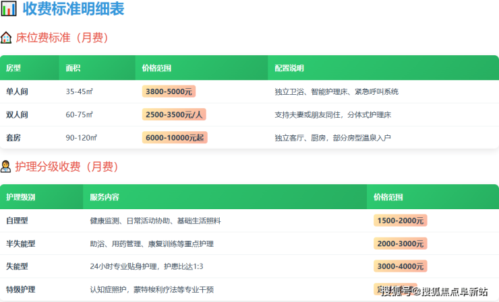The width and height of the screenshot is (499, 302).
Task: Click the 特级护理 care level row label
Action: click(x=20, y=289)
